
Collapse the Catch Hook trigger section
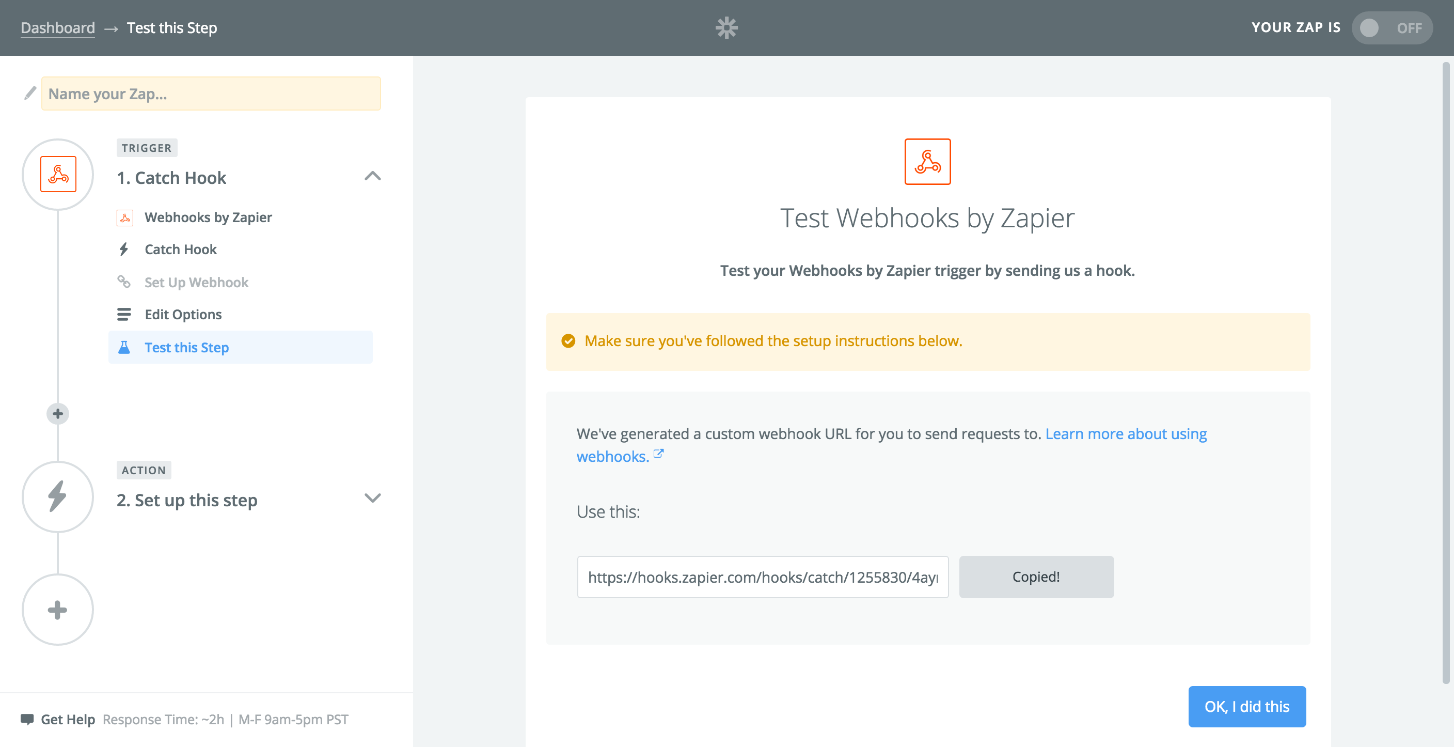(372, 176)
